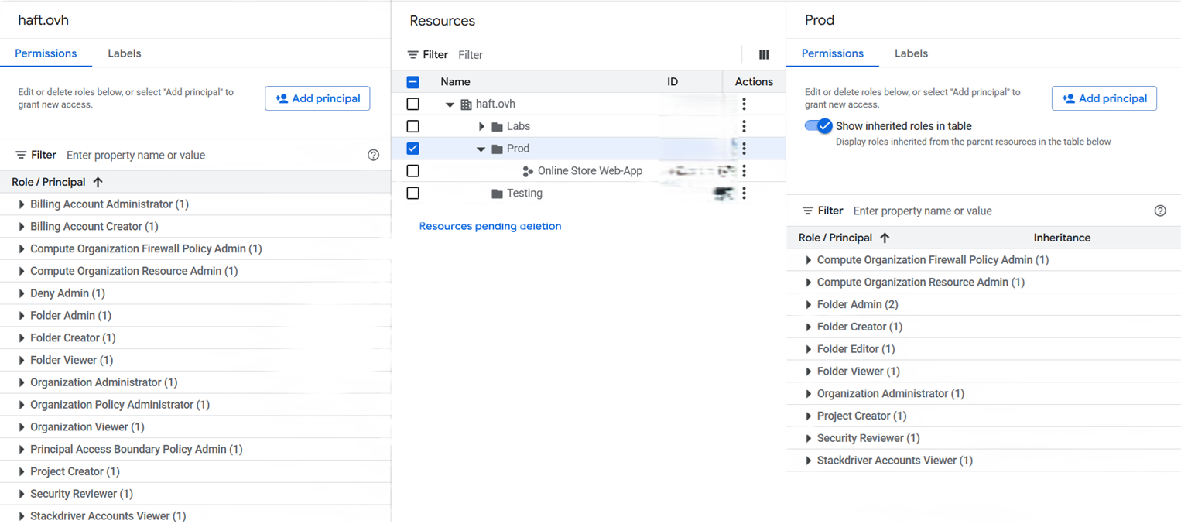Viewport: 1181px width, 524px height.
Task: Click help icon in Prod filter bar
Action: click(1159, 211)
